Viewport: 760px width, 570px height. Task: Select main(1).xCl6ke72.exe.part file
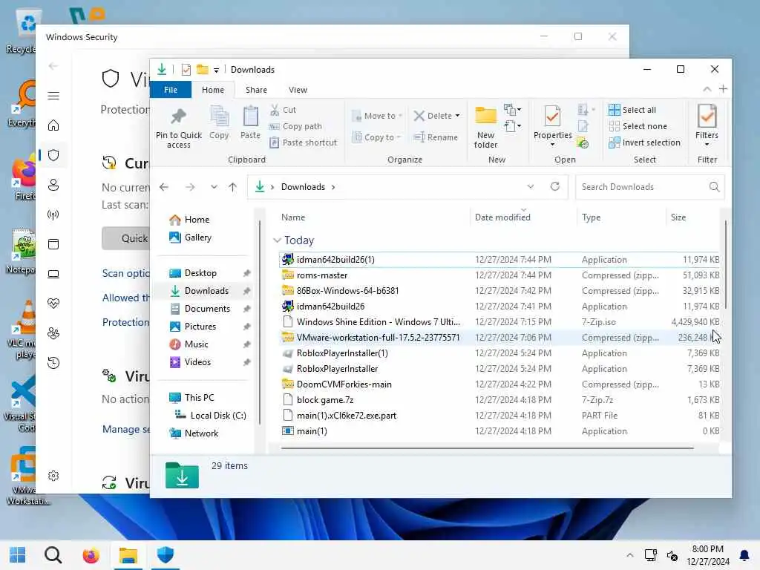point(499,416)
